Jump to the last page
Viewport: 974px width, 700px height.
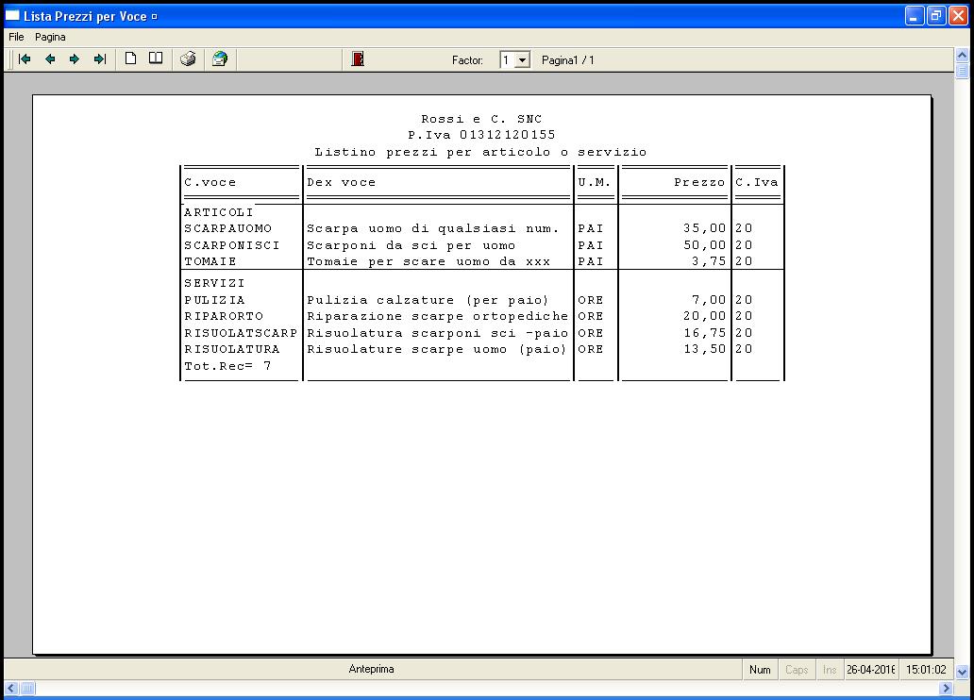pyautogui.click(x=100, y=59)
